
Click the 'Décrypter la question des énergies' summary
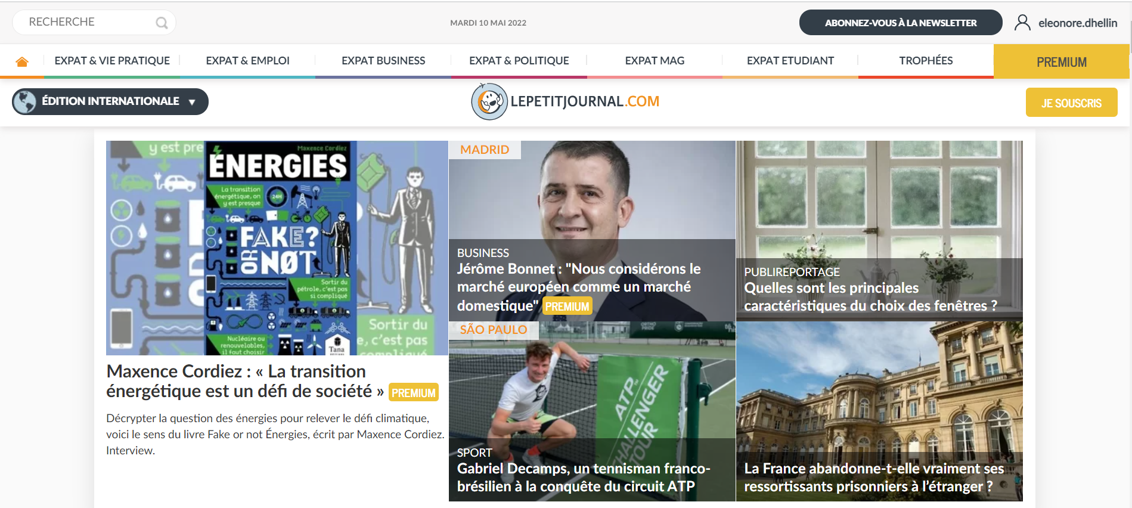click(275, 434)
